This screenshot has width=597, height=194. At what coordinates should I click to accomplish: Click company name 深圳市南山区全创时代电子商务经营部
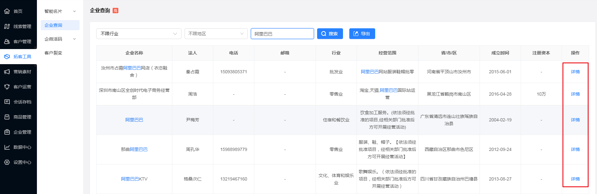click(134, 94)
